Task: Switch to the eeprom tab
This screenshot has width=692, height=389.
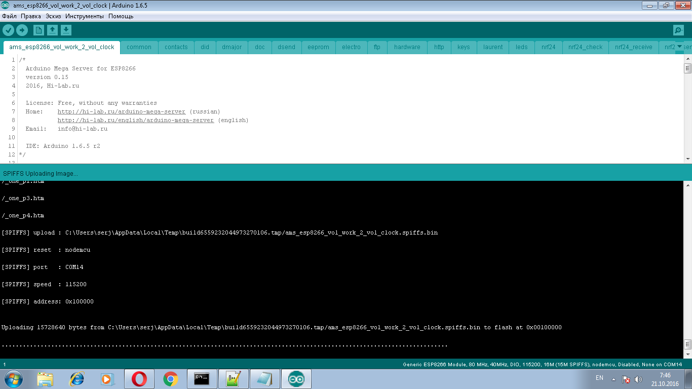Action: pyautogui.click(x=318, y=47)
